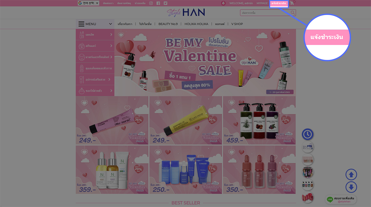
Task: Click the face mask icon for มาสก์และทรีทเม้นท์
Action: click(82, 57)
